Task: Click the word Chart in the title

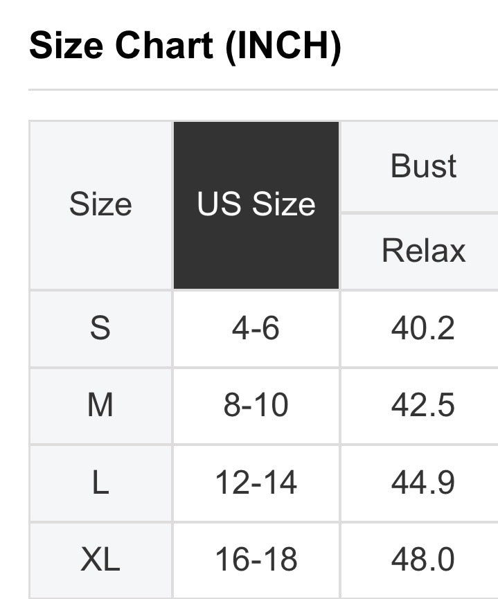Action: [165, 46]
